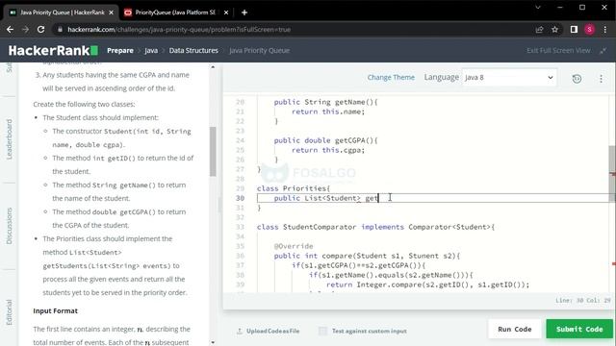
Task: Click the Submit Code button
Action: pos(579,329)
